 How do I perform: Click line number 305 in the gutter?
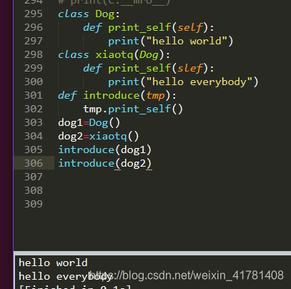[34, 150]
